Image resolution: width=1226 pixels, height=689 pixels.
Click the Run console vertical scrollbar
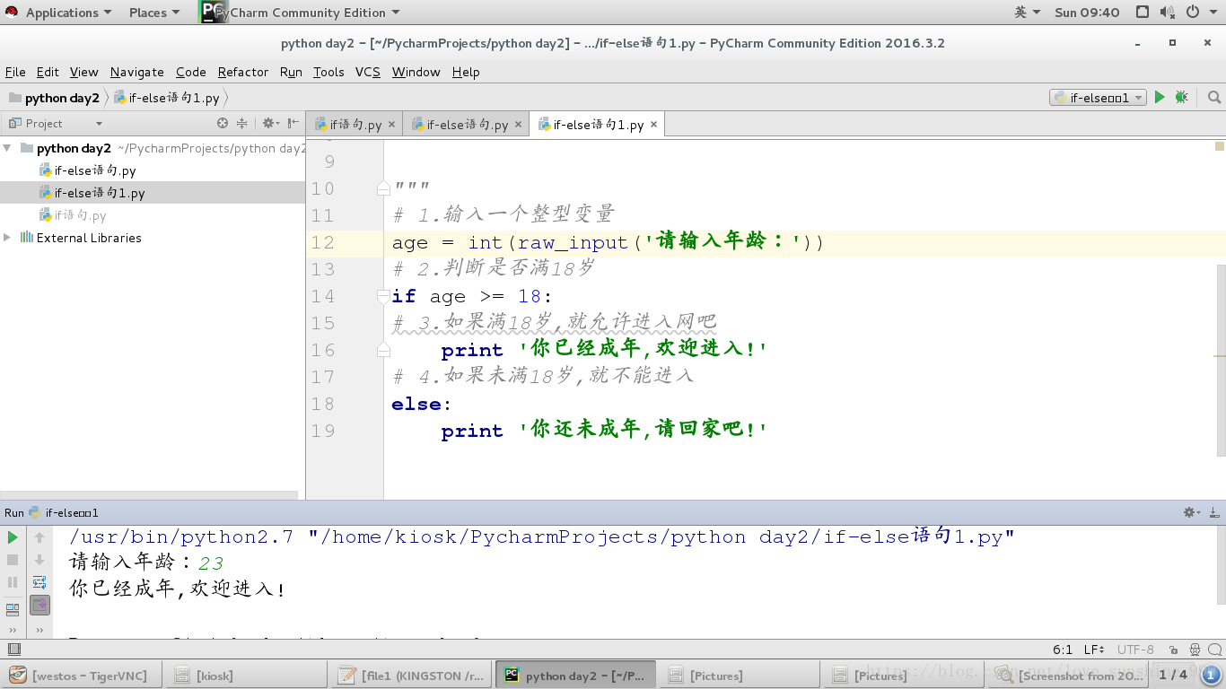coord(1221,565)
